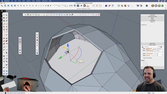Collapse the Entity Info panel

152,22
